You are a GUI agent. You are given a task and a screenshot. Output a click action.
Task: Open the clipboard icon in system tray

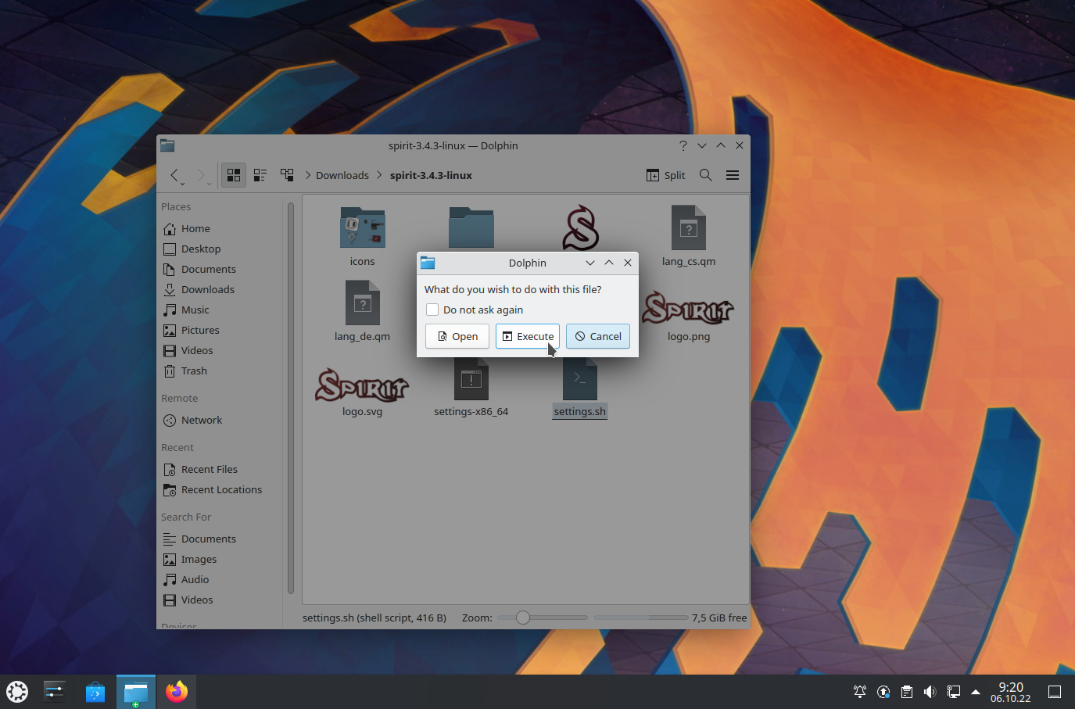906,692
